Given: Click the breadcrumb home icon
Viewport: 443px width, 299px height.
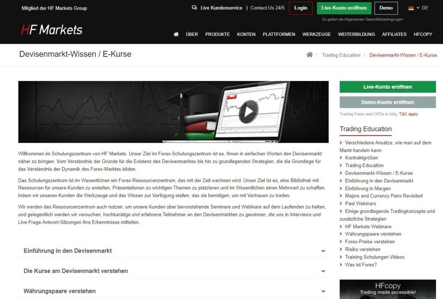Looking at the screenshot, I should coord(310,55).
